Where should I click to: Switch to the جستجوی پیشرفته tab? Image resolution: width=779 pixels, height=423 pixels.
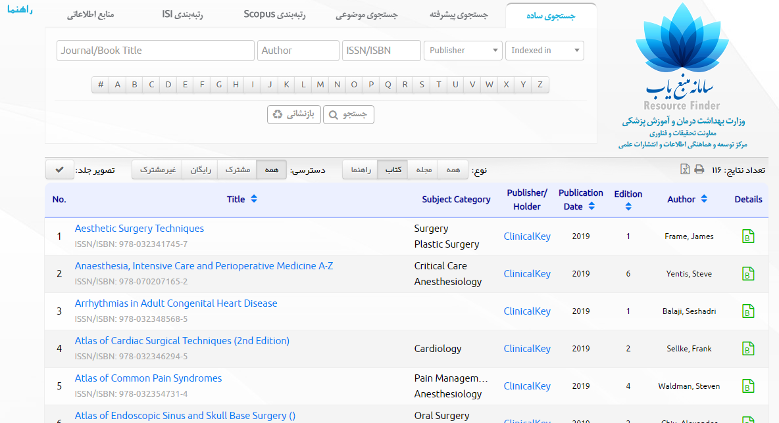(459, 15)
